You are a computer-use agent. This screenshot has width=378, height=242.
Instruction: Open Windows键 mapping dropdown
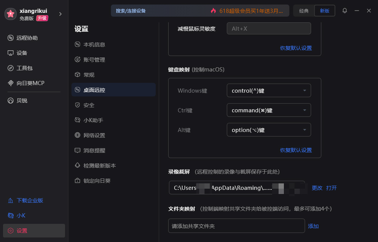pos(269,90)
